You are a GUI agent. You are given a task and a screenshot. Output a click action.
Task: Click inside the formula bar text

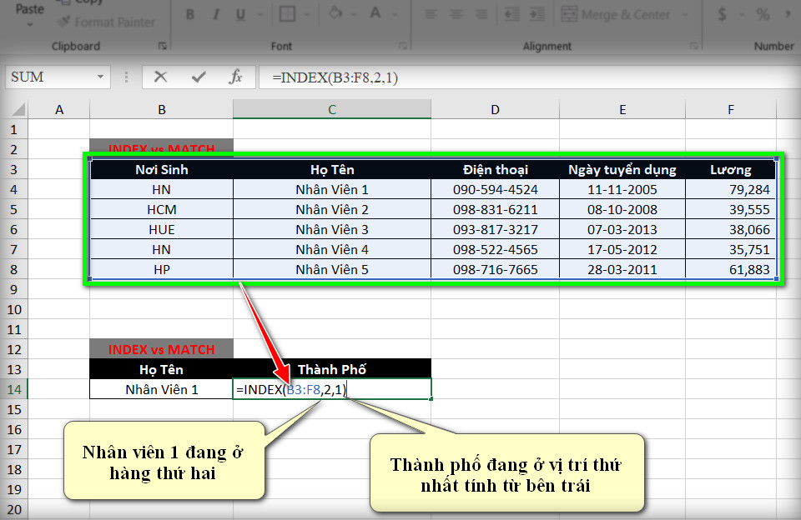click(x=335, y=77)
